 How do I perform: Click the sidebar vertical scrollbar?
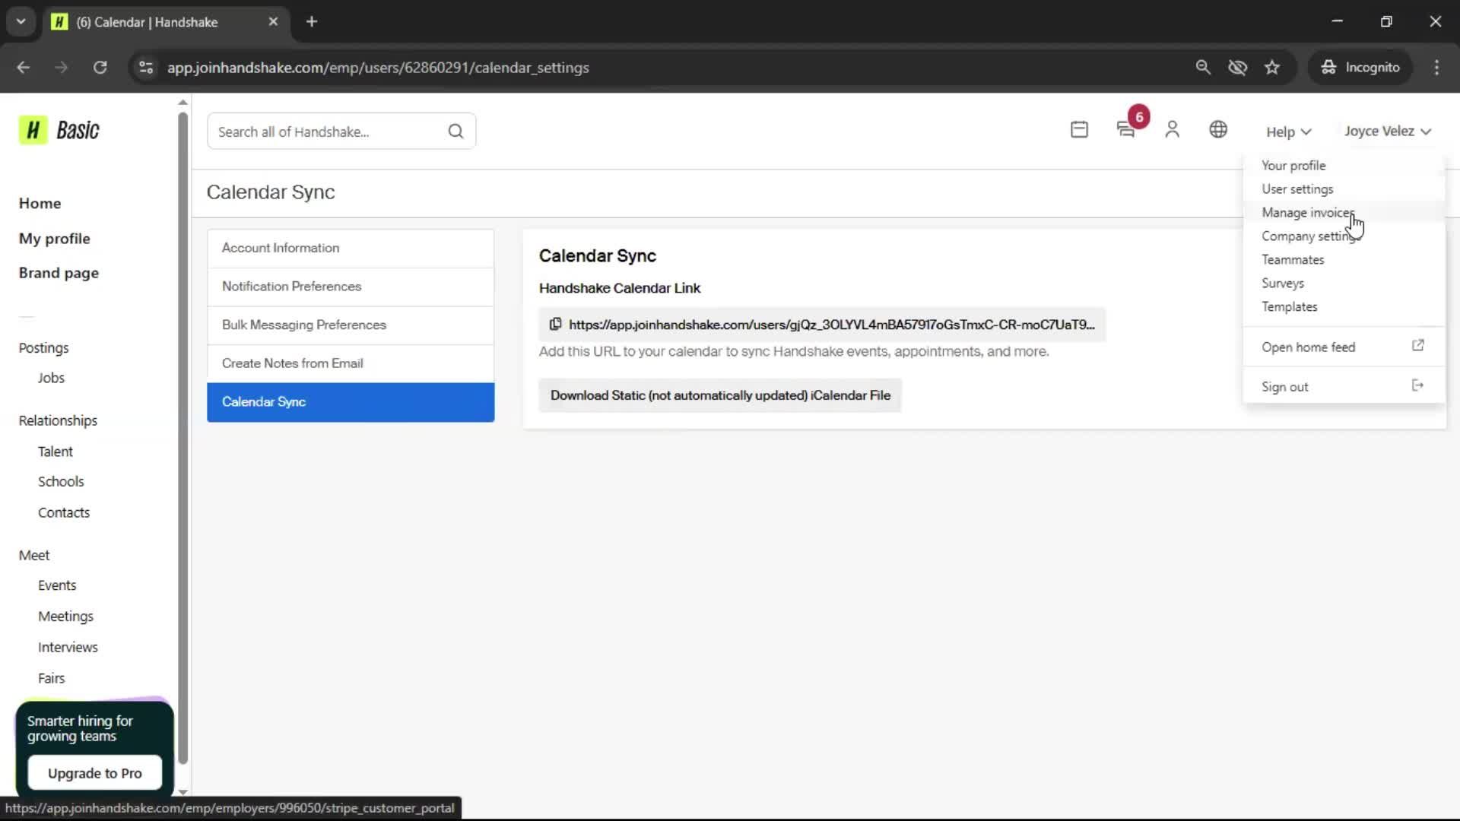182,439
